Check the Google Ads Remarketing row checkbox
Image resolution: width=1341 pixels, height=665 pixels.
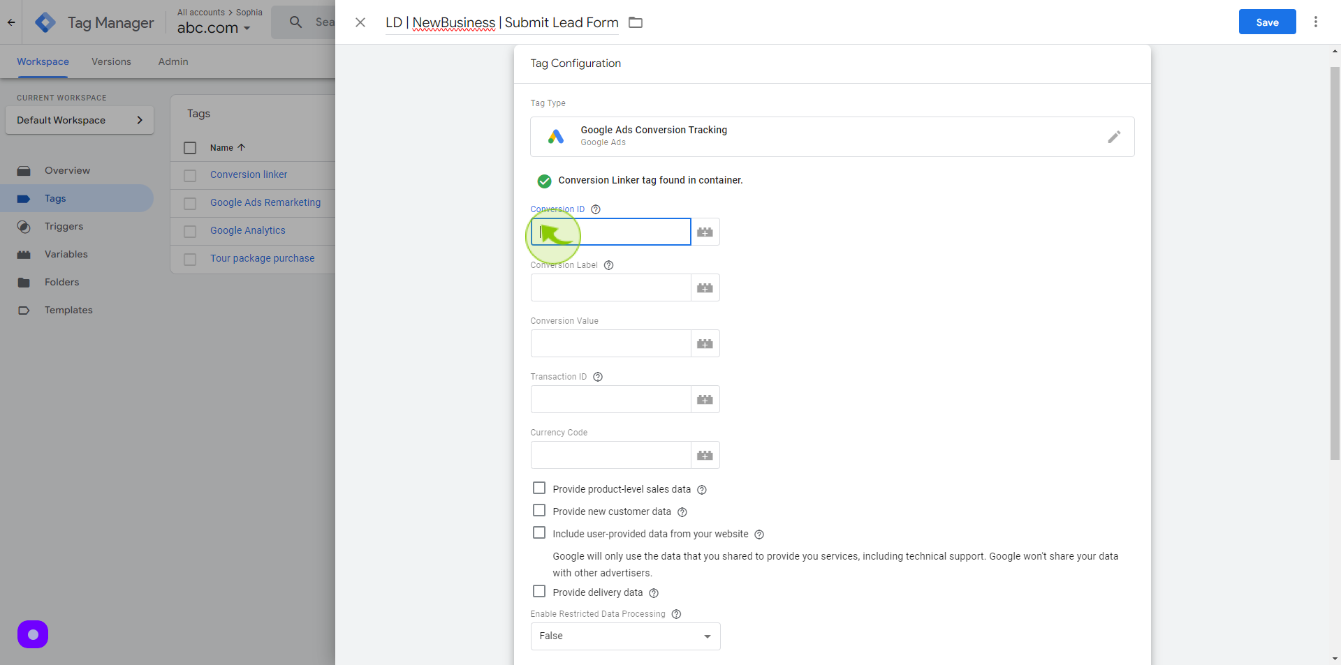[190, 204]
